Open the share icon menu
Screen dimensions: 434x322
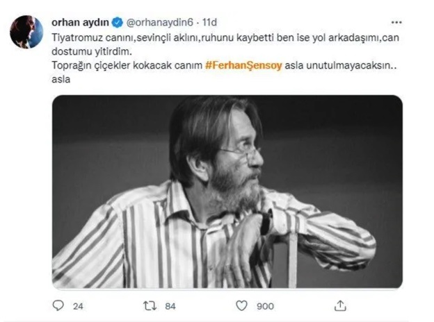(340, 305)
